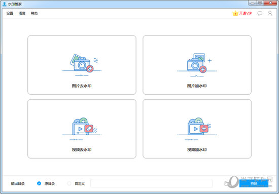Open the 语言 menu
Screen dimensions: 279x194
coord(22,13)
